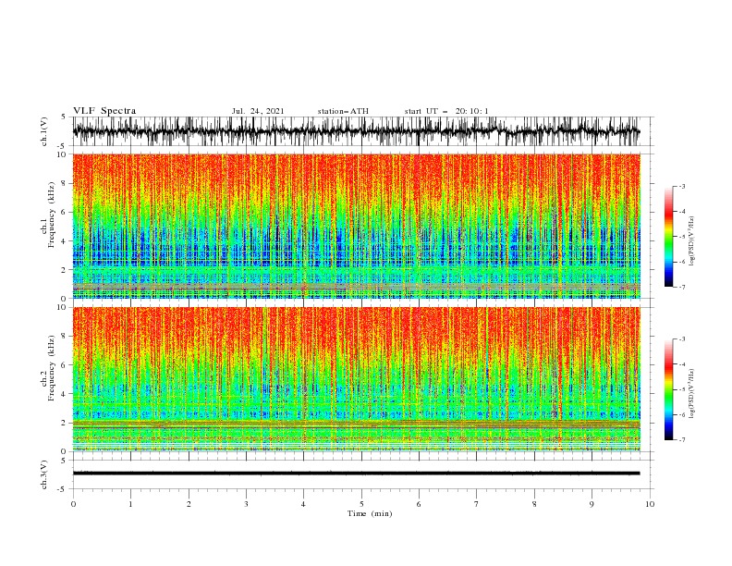Click the '7' tick on time axis
This screenshot has height=566, width=732.
tap(477, 504)
